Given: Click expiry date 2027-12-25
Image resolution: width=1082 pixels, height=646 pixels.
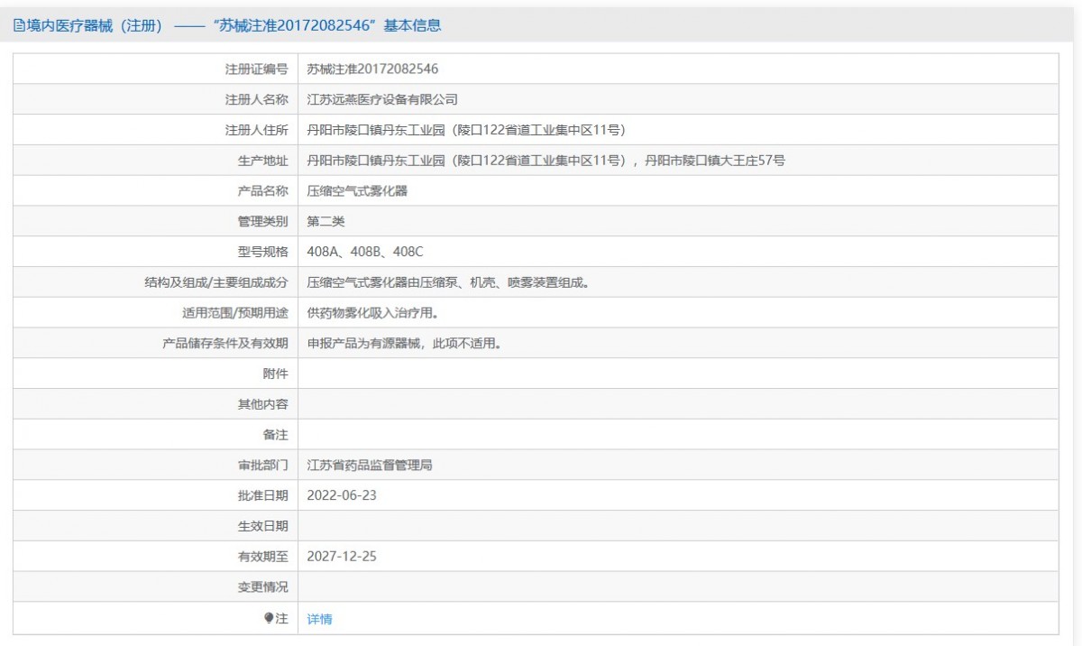Looking at the screenshot, I should 342,557.
